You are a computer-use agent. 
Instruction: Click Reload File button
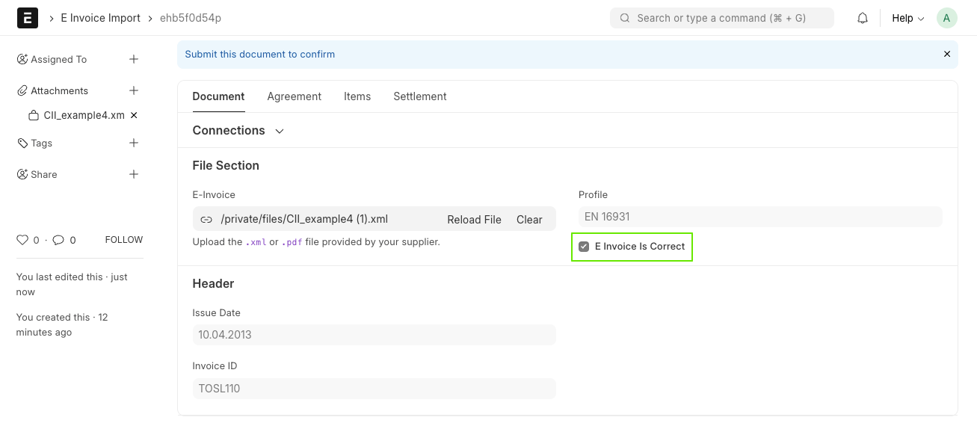coord(474,220)
